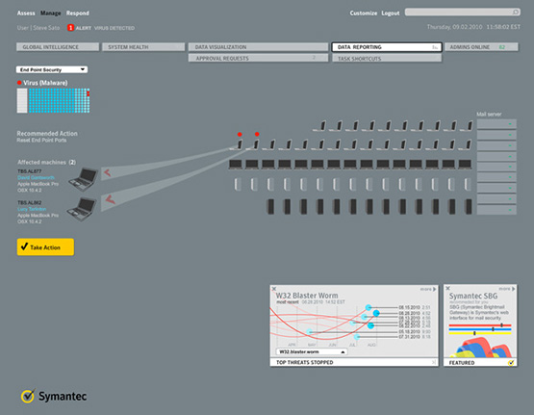Click the search magnifier icon
Viewport: 534px width, 415px height.
coord(516,13)
